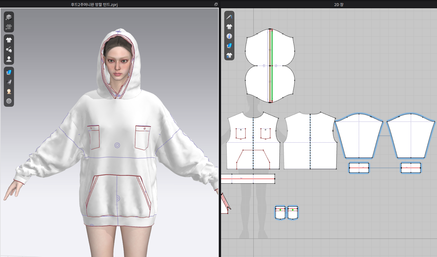Screen dimensions: 437x257
Task: Toggle garment display white shirt icon in 3D toolbar
Action: [x=9, y=40]
